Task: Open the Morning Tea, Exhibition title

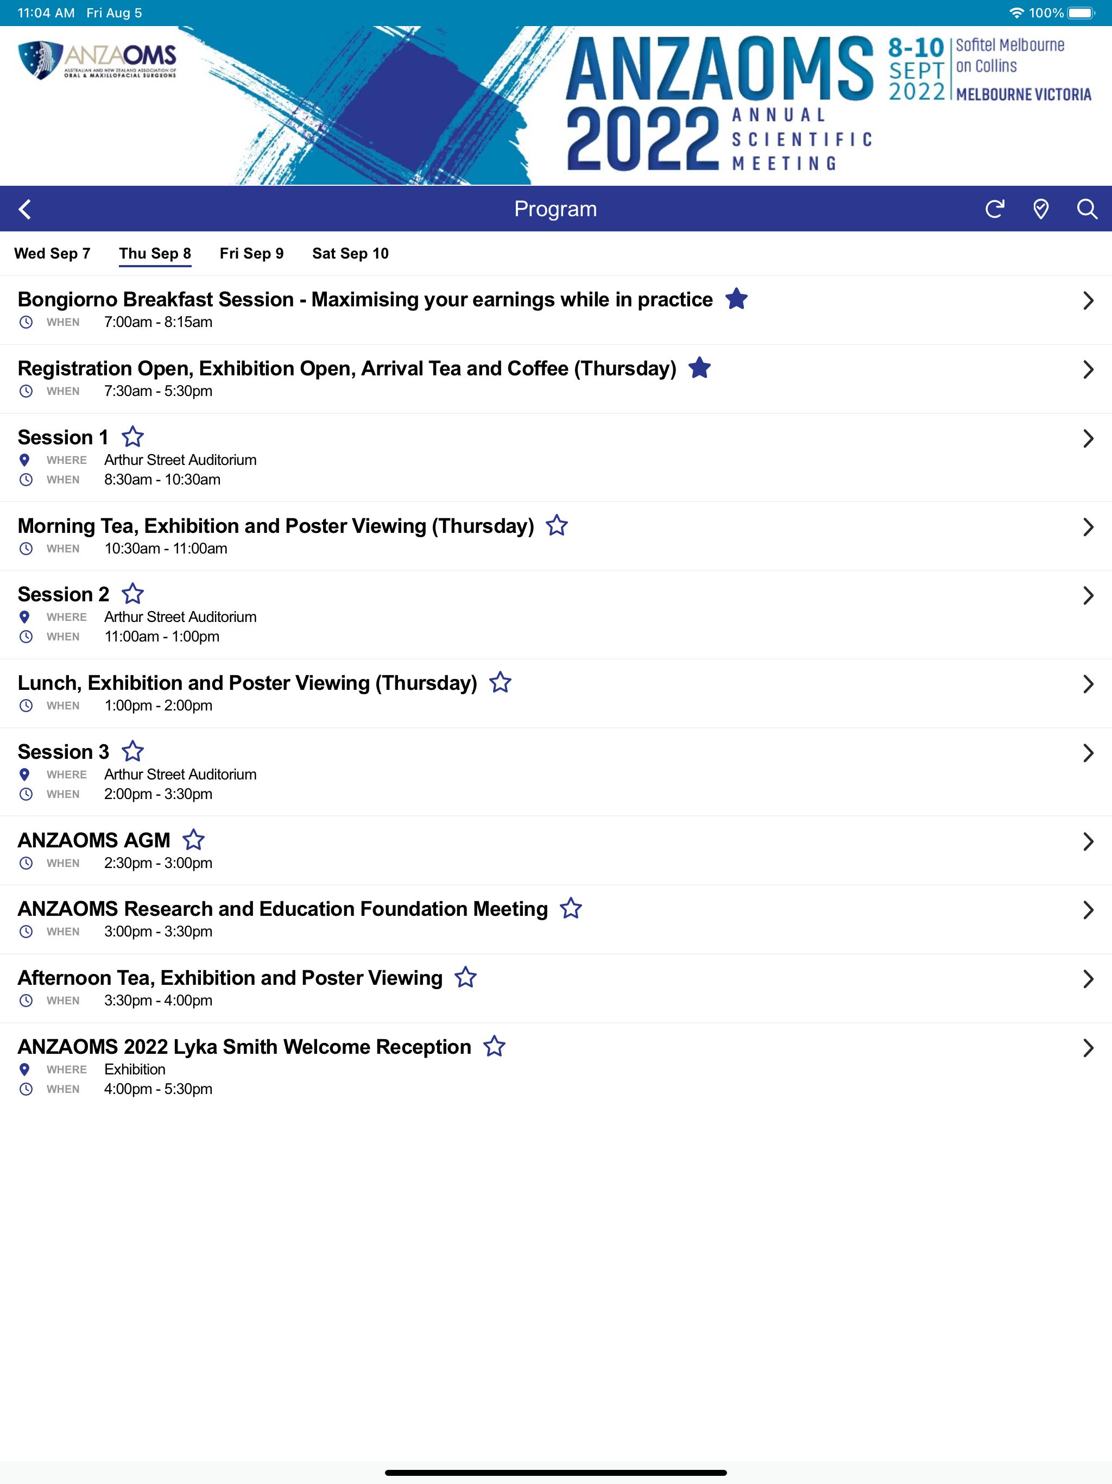Action: pyautogui.click(x=276, y=526)
